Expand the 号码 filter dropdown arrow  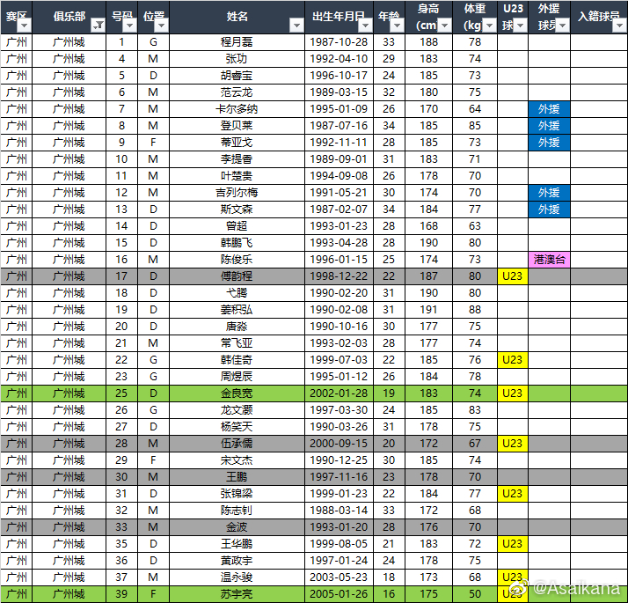(128, 26)
